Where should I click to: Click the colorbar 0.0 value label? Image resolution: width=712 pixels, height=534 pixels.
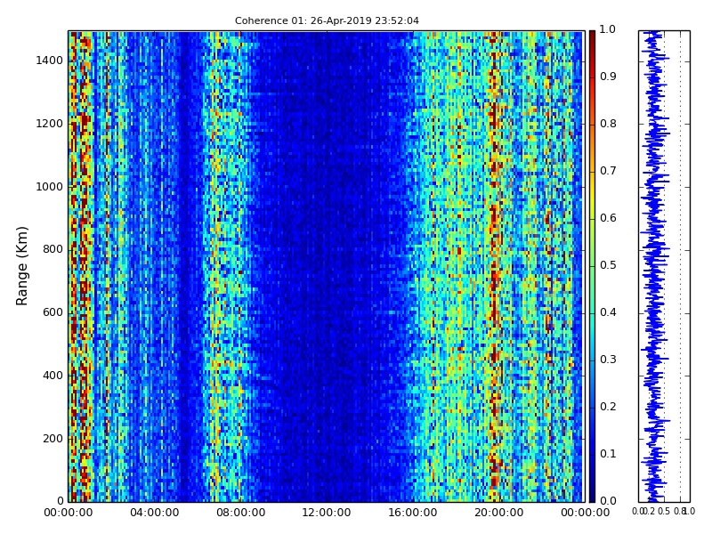tap(608, 501)
